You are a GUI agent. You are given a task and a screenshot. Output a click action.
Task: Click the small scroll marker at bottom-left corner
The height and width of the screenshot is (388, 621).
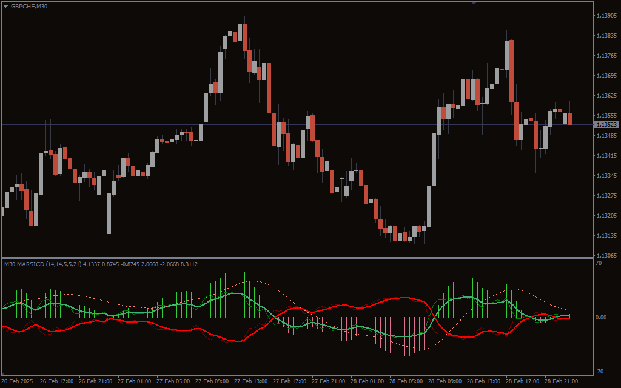click(x=4, y=372)
